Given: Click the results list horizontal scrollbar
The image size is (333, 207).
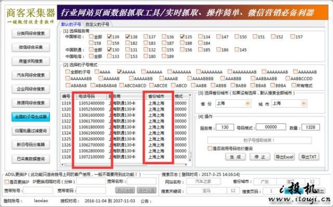Looking at the screenshot, I should click(124, 164).
